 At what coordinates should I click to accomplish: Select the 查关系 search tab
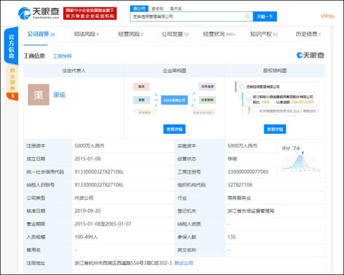[176, 8]
